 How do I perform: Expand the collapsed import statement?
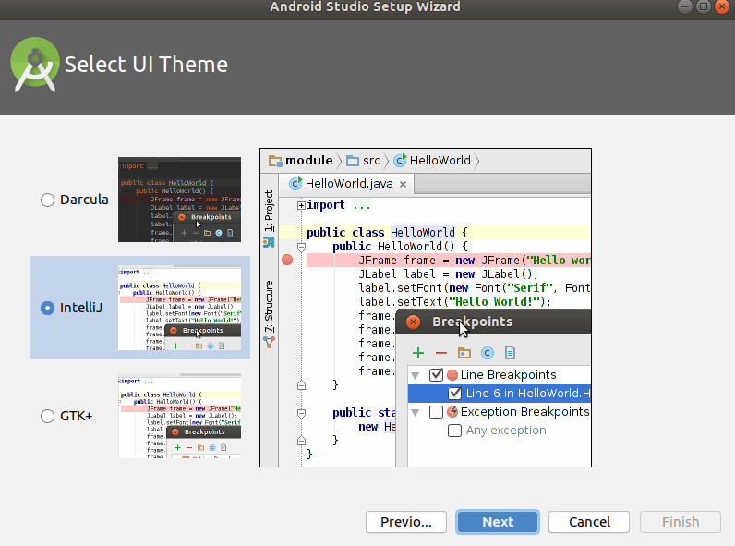coord(301,205)
